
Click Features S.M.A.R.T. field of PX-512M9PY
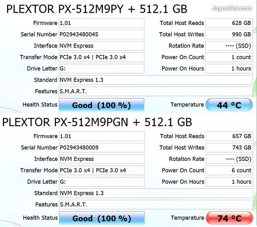pos(156,91)
